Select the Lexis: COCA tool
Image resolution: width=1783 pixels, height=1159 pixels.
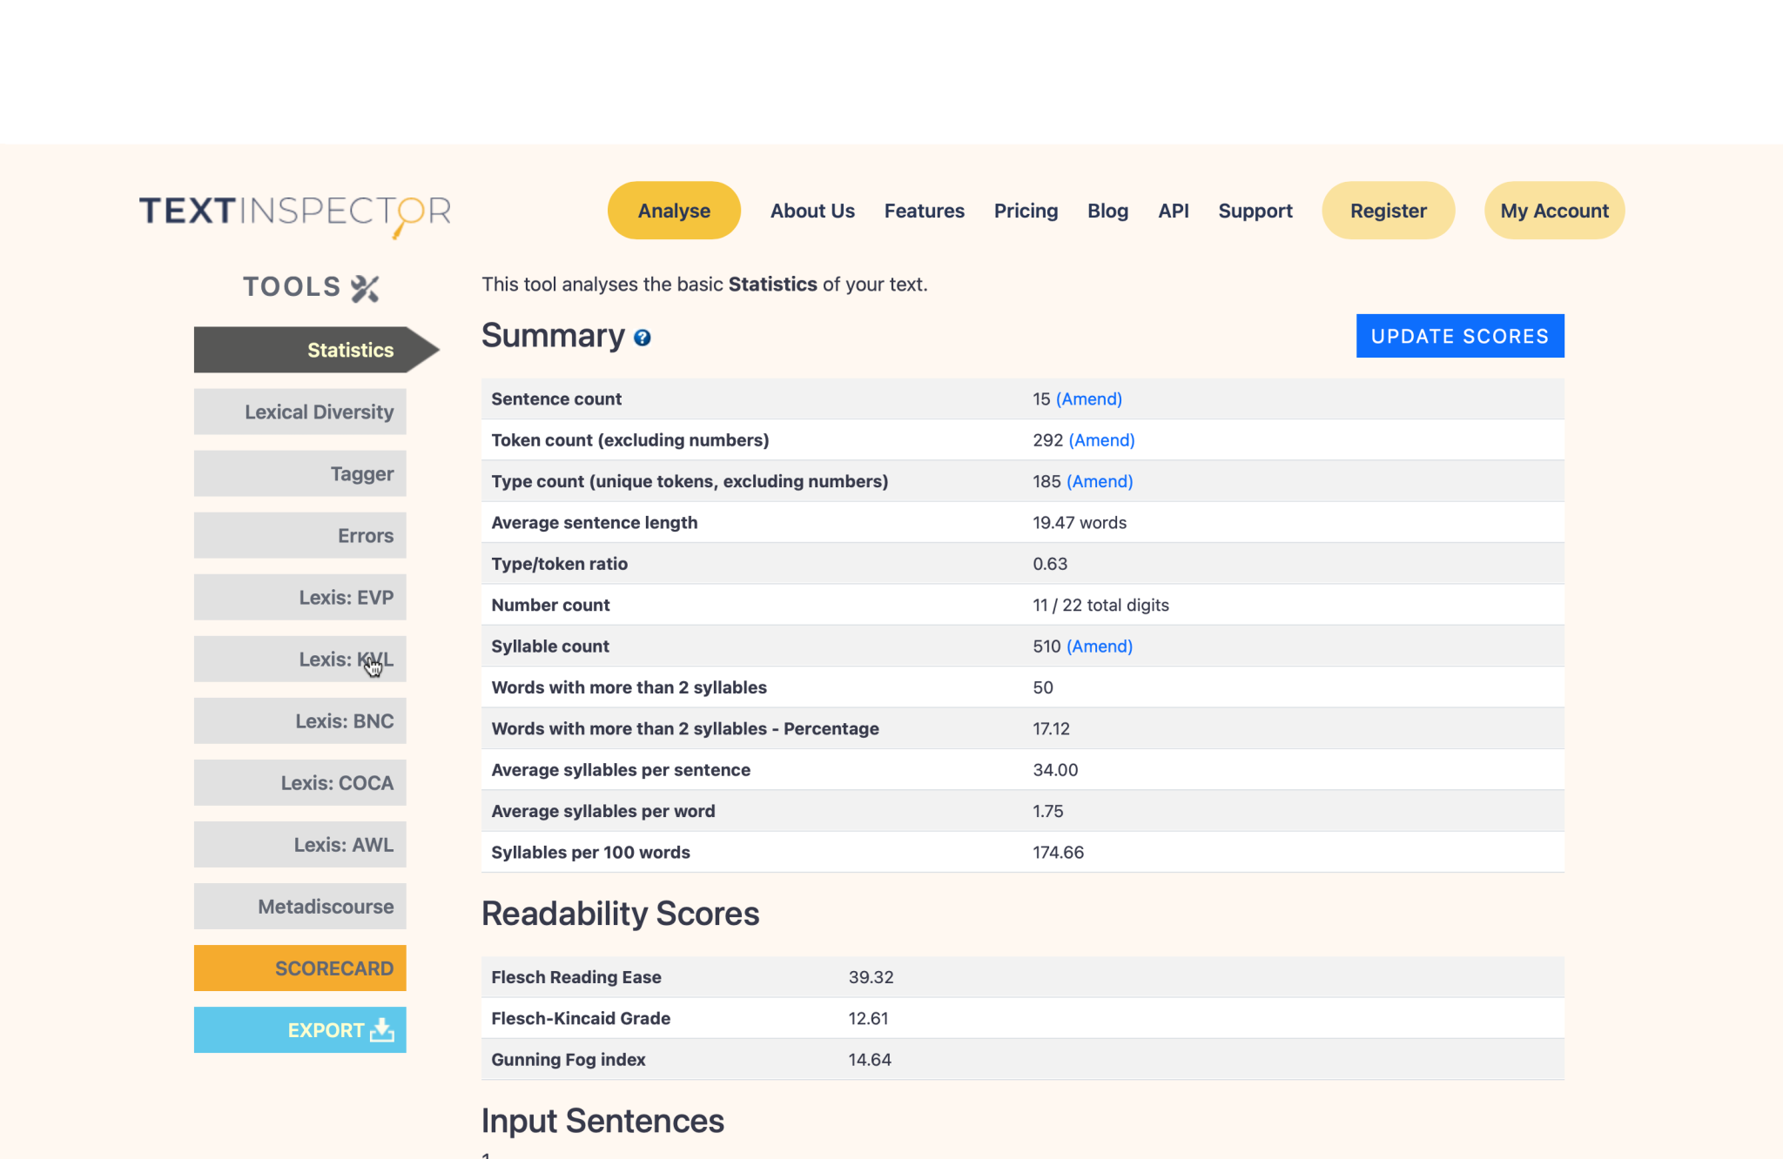300,783
